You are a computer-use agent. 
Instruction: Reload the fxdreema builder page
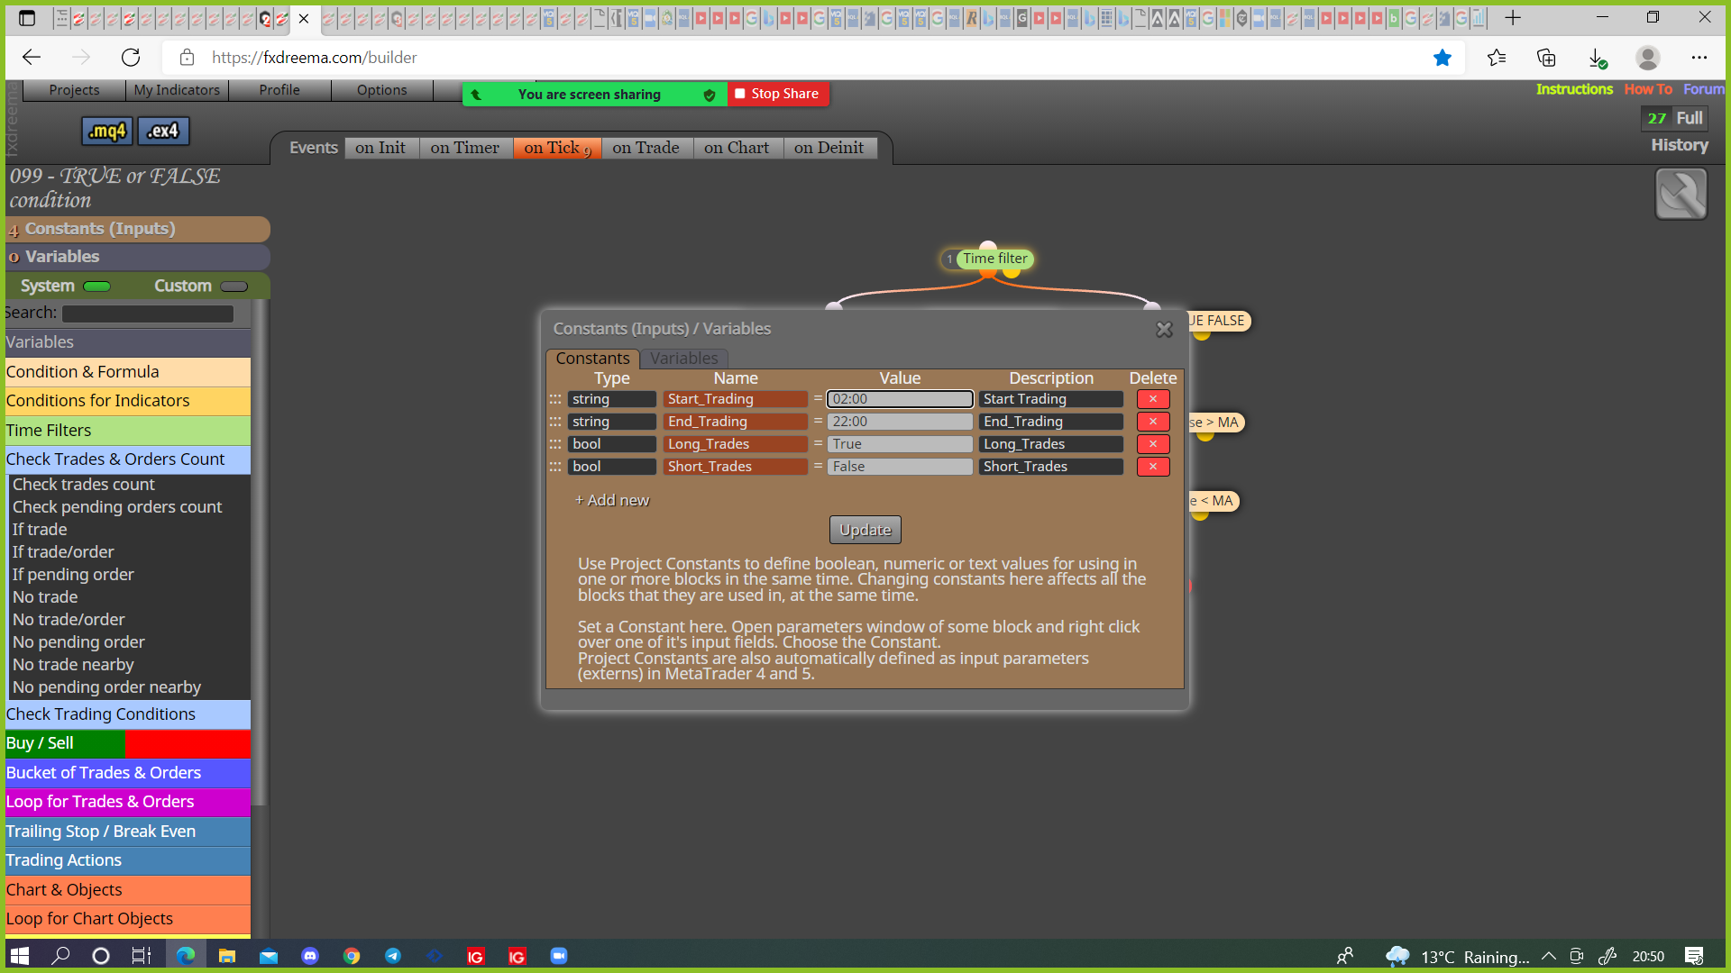131,58
